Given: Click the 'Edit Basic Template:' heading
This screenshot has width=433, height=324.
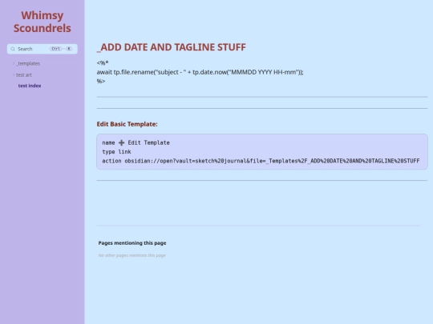Looking at the screenshot, I should 127,124.
